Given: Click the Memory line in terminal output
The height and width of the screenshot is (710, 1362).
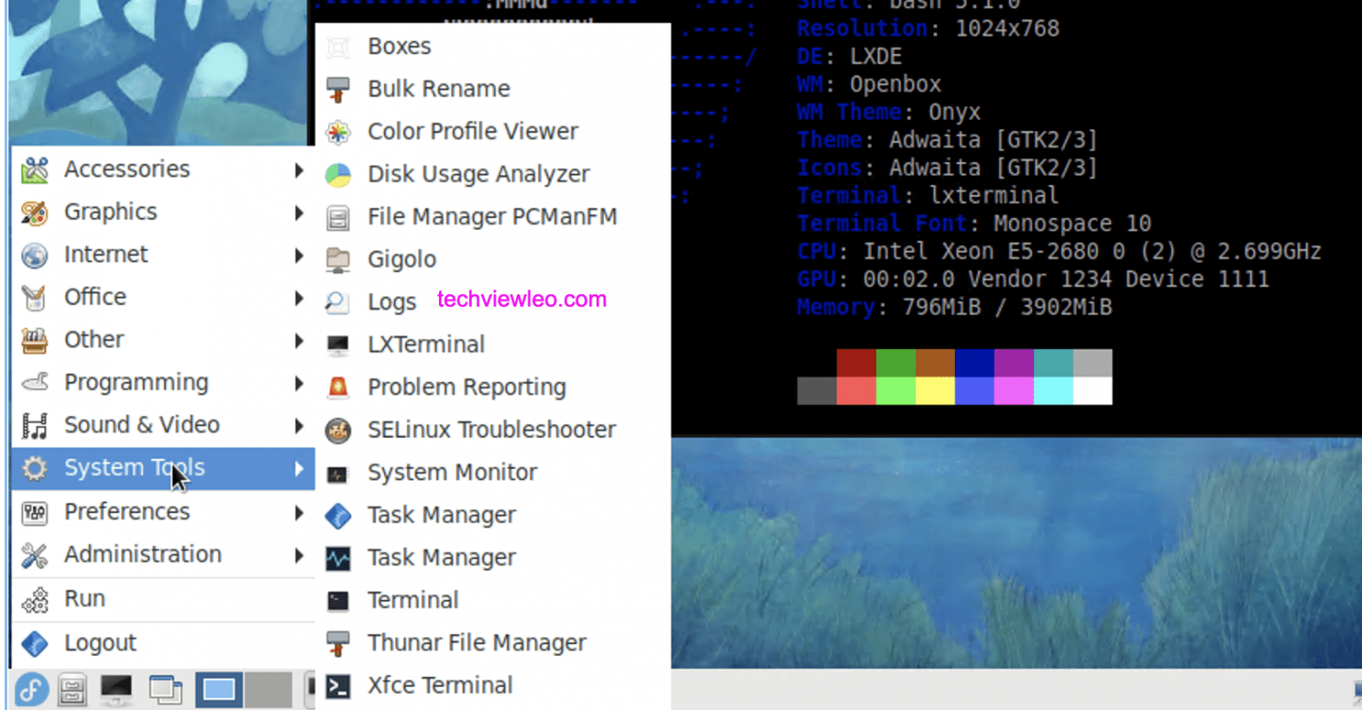Looking at the screenshot, I should (x=954, y=308).
